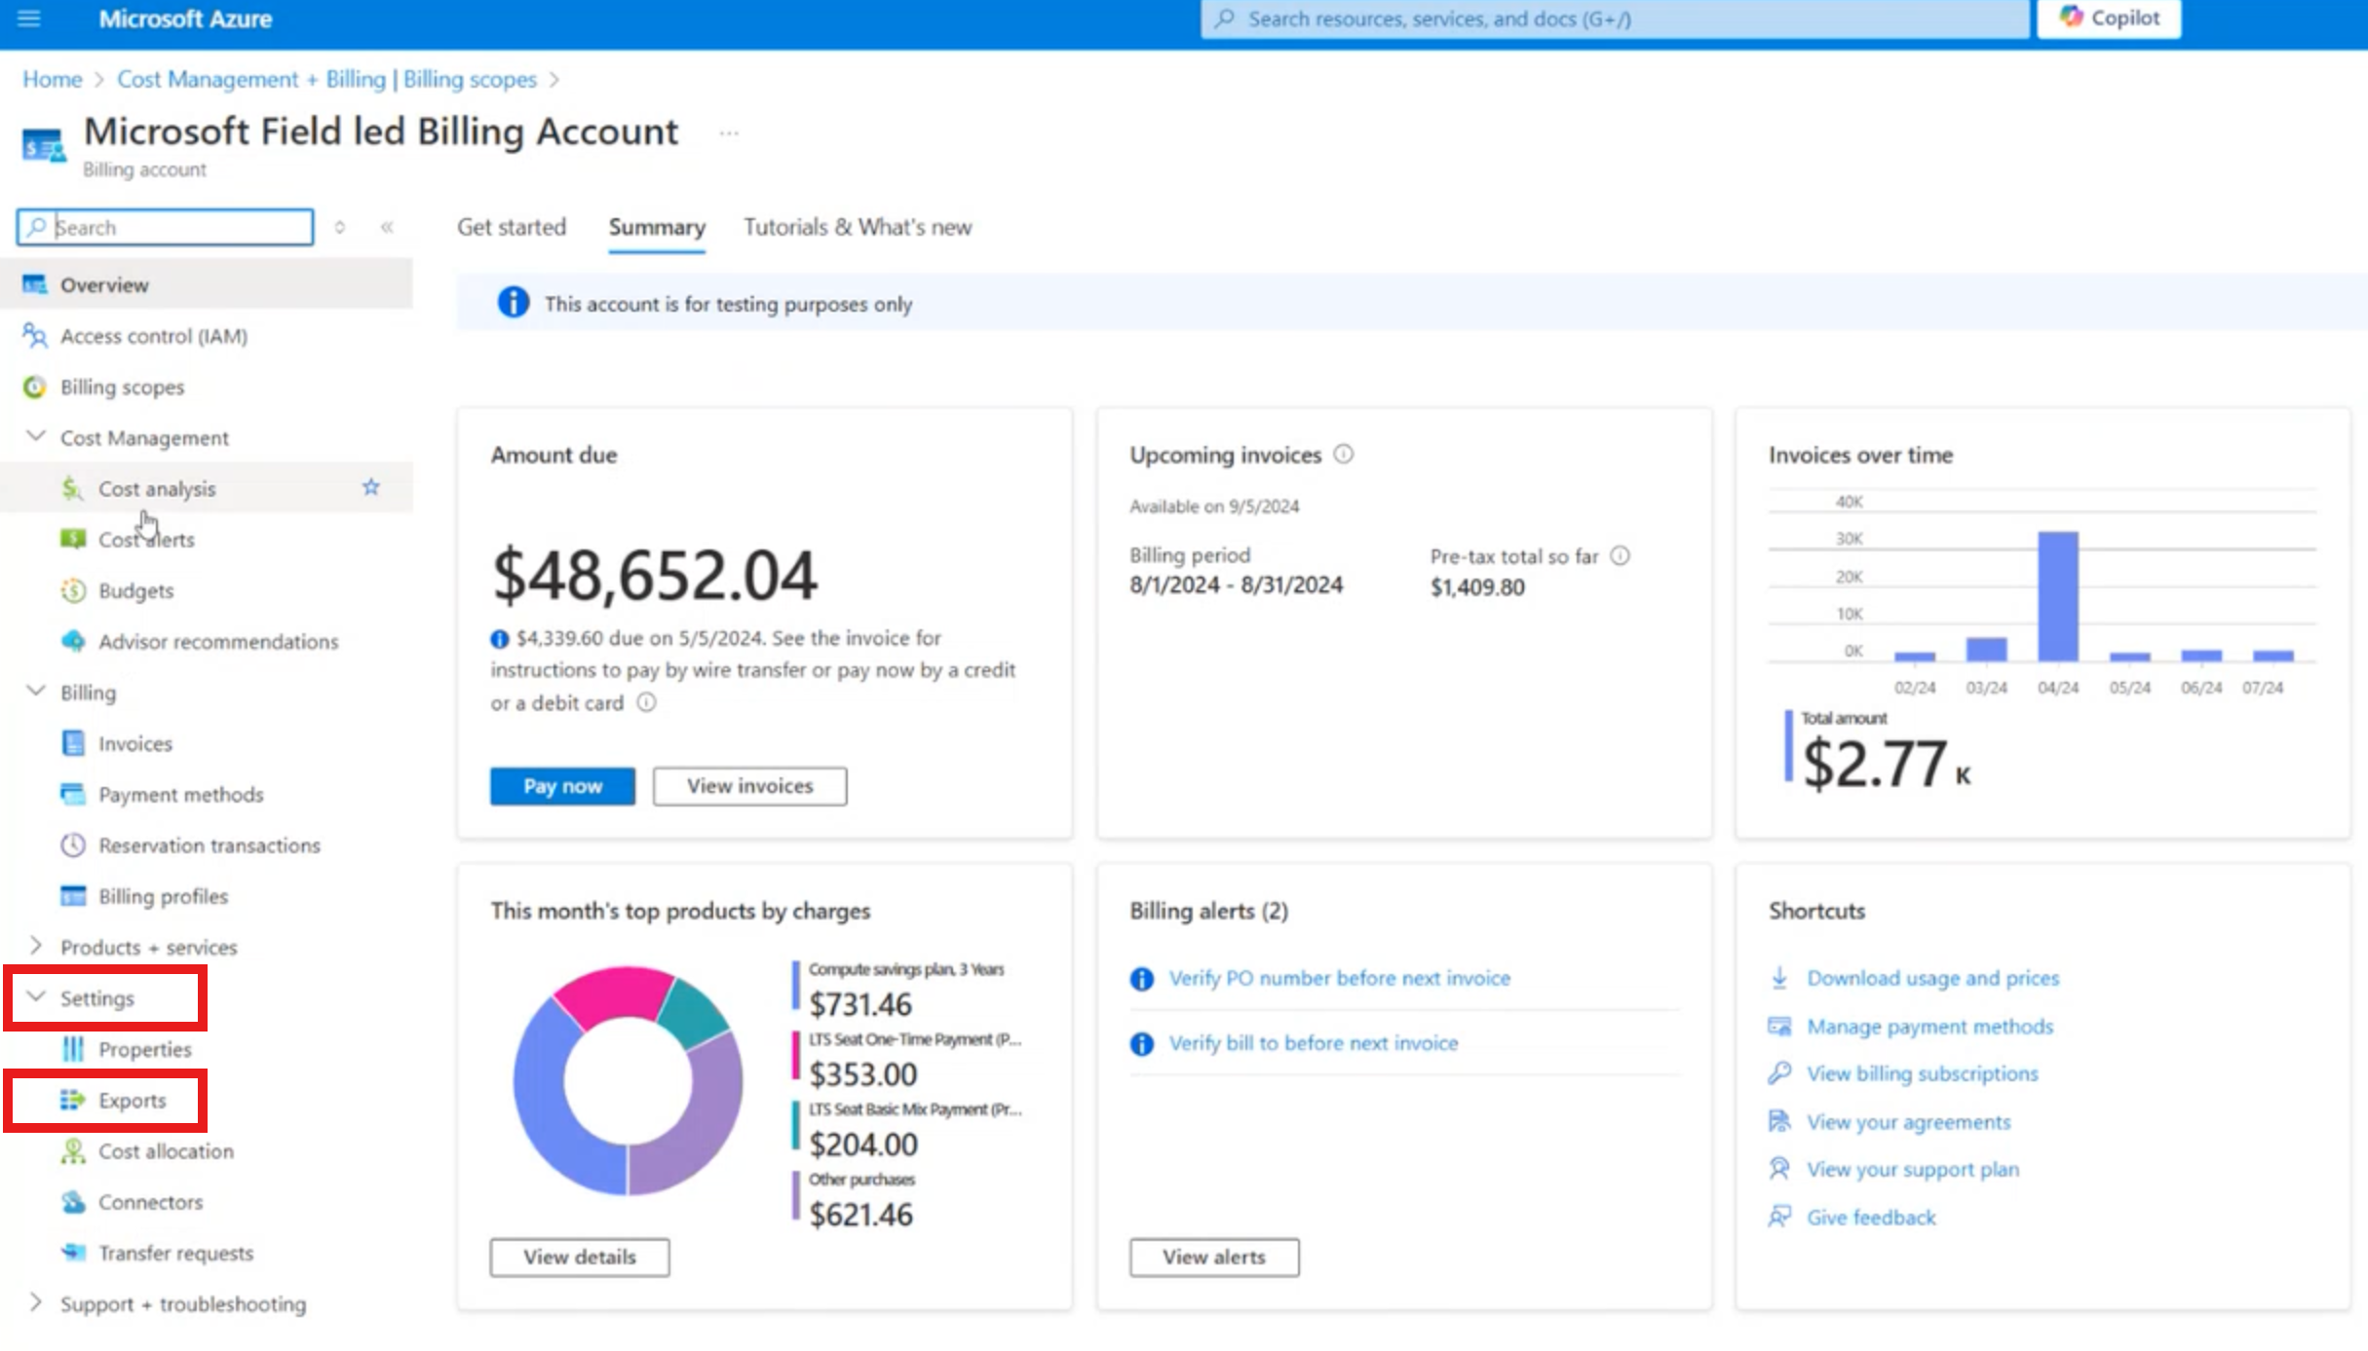Image resolution: width=2368 pixels, height=1351 pixels.
Task: Click the hamburger menu icon
Action: click(29, 19)
